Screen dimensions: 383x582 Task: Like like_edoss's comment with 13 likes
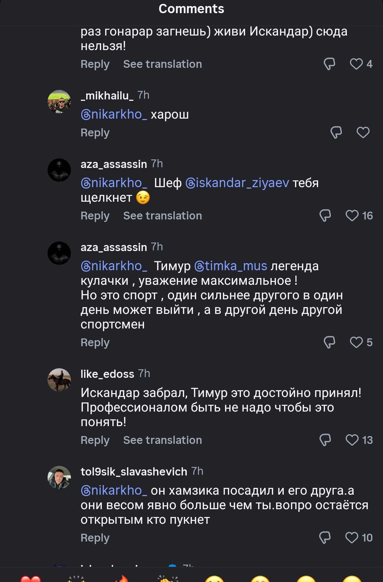pos(352,440)
